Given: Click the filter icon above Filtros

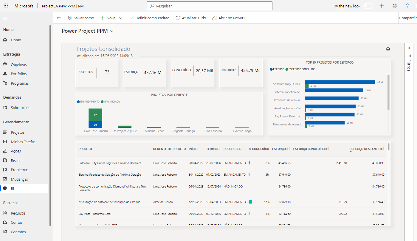Looking at the screenshot, I should point(409,56).
